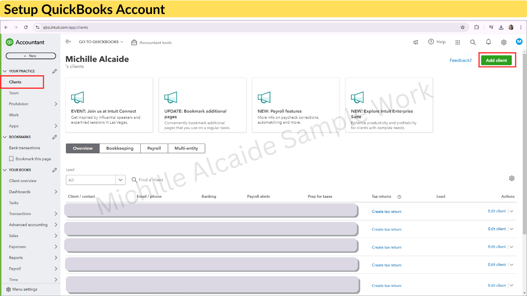Click the green Add client button
The width and height of the screenshot is (527, 296).
coord(497,60)
